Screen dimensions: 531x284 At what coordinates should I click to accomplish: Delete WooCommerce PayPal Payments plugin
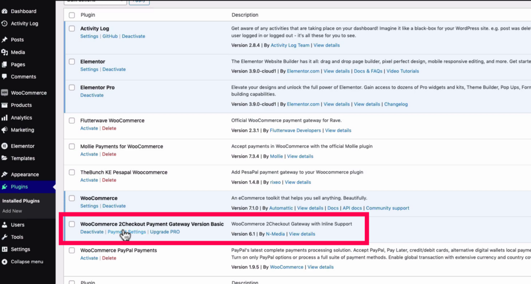tap(109, 258)
